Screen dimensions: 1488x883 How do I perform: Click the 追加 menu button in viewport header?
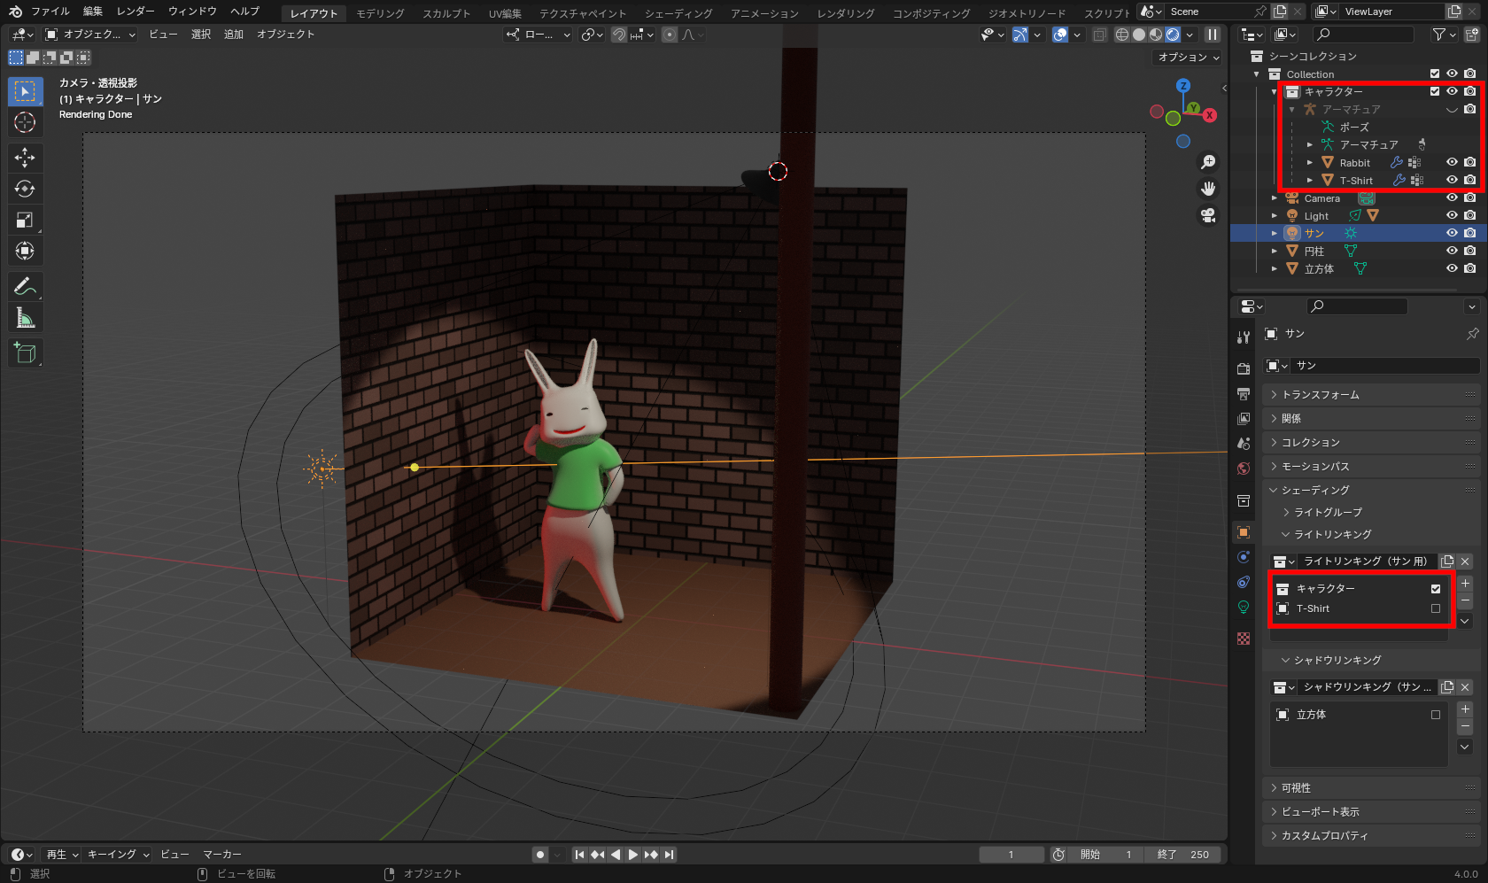pyautogui.click(x=234, y=35)
